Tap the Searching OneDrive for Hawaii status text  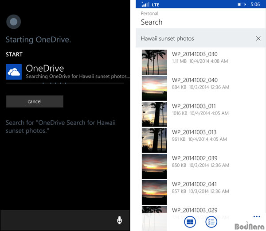coord(78,77)
